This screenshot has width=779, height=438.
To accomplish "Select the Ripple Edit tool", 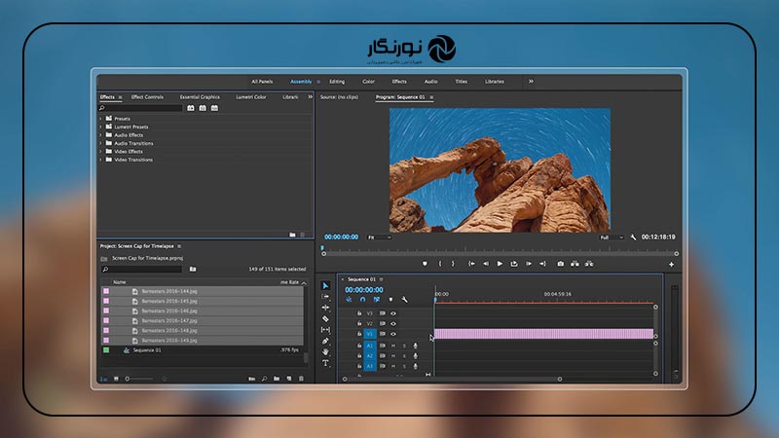I will [325, 308].
